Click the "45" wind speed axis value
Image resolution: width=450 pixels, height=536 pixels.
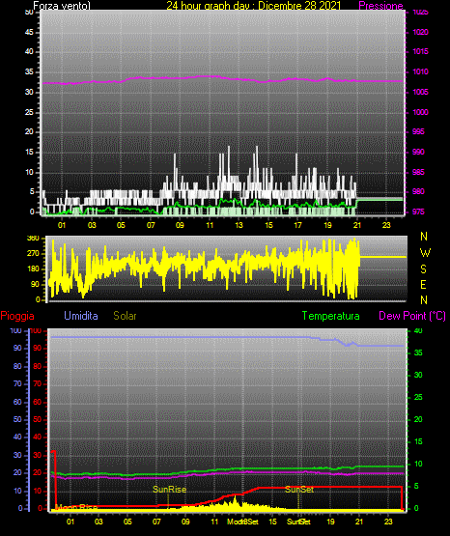pos(29,32)
